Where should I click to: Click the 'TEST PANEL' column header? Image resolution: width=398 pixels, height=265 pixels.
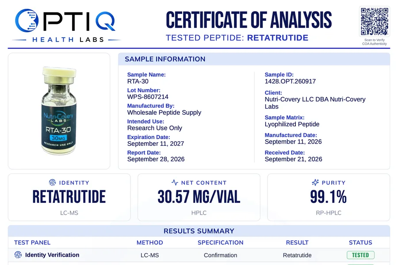32,242
